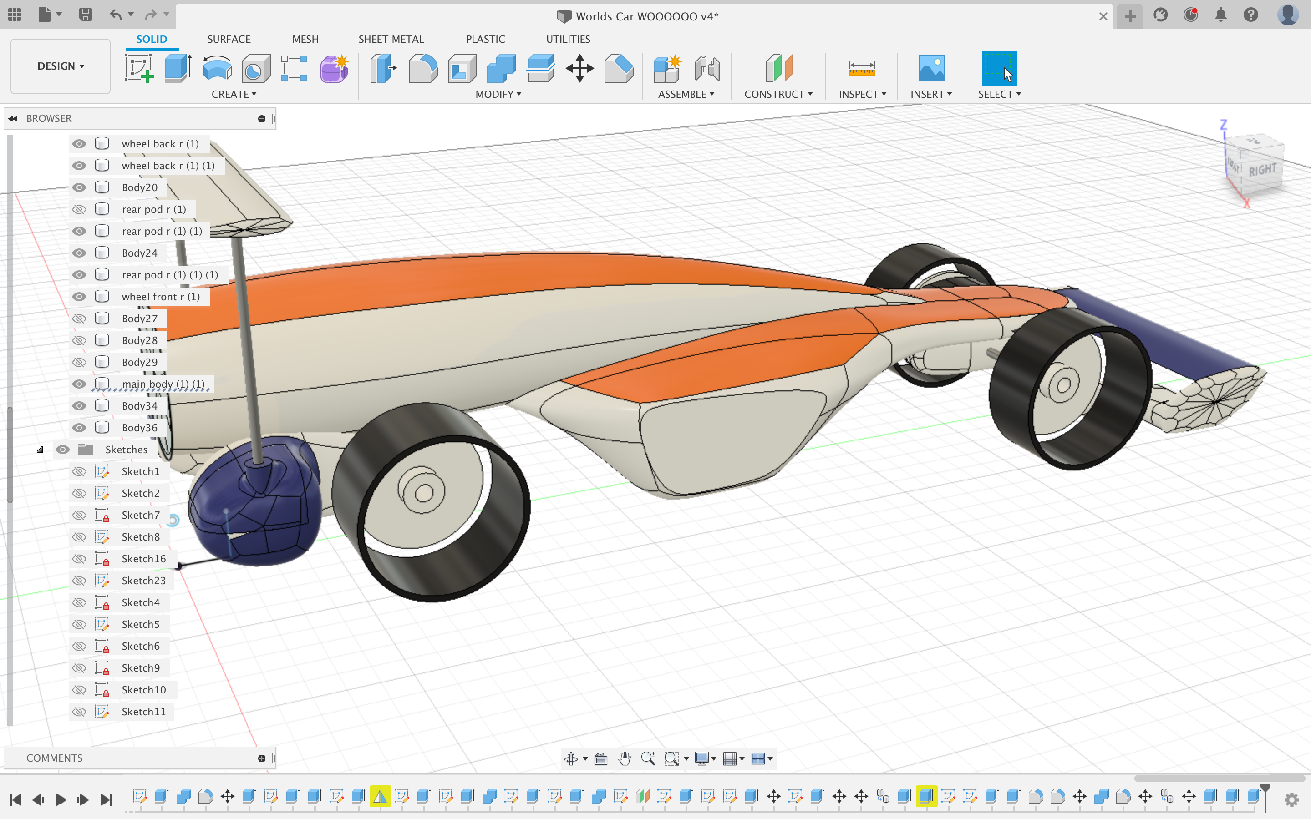The image size is (1311, 819).
Task: Select the Move/Copy tool
Action: point(579,68)
